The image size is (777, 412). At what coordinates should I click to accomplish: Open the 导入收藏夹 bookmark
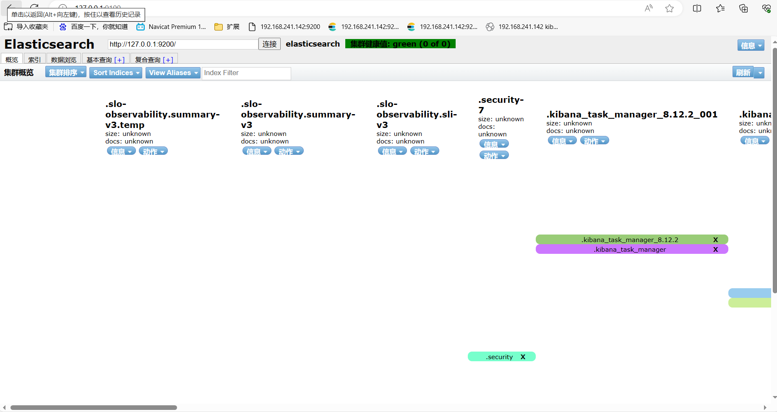[x=26, y=27]
